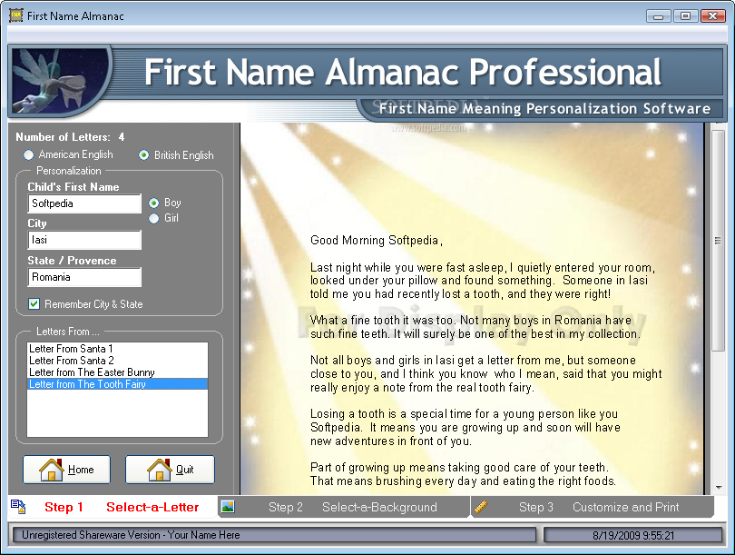Viewport: 735px width, 555px height.
Task: Open Step 1 Select-a-Letter tab
Action: (x=113, y=507)
